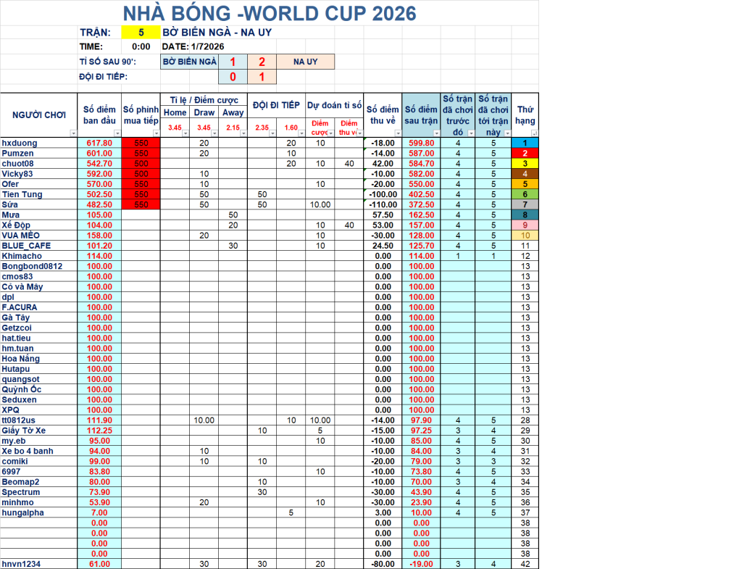This screenshot has height=569, width=742.
Task: Select the DATE: 1/72026 cell
Action: [x=193, y=46]
